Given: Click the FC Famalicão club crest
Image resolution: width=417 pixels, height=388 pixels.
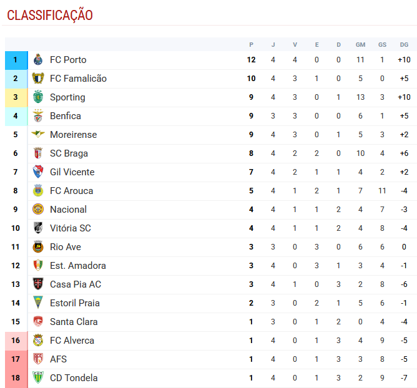Looking at the screenshot, I should pos(38,78).
